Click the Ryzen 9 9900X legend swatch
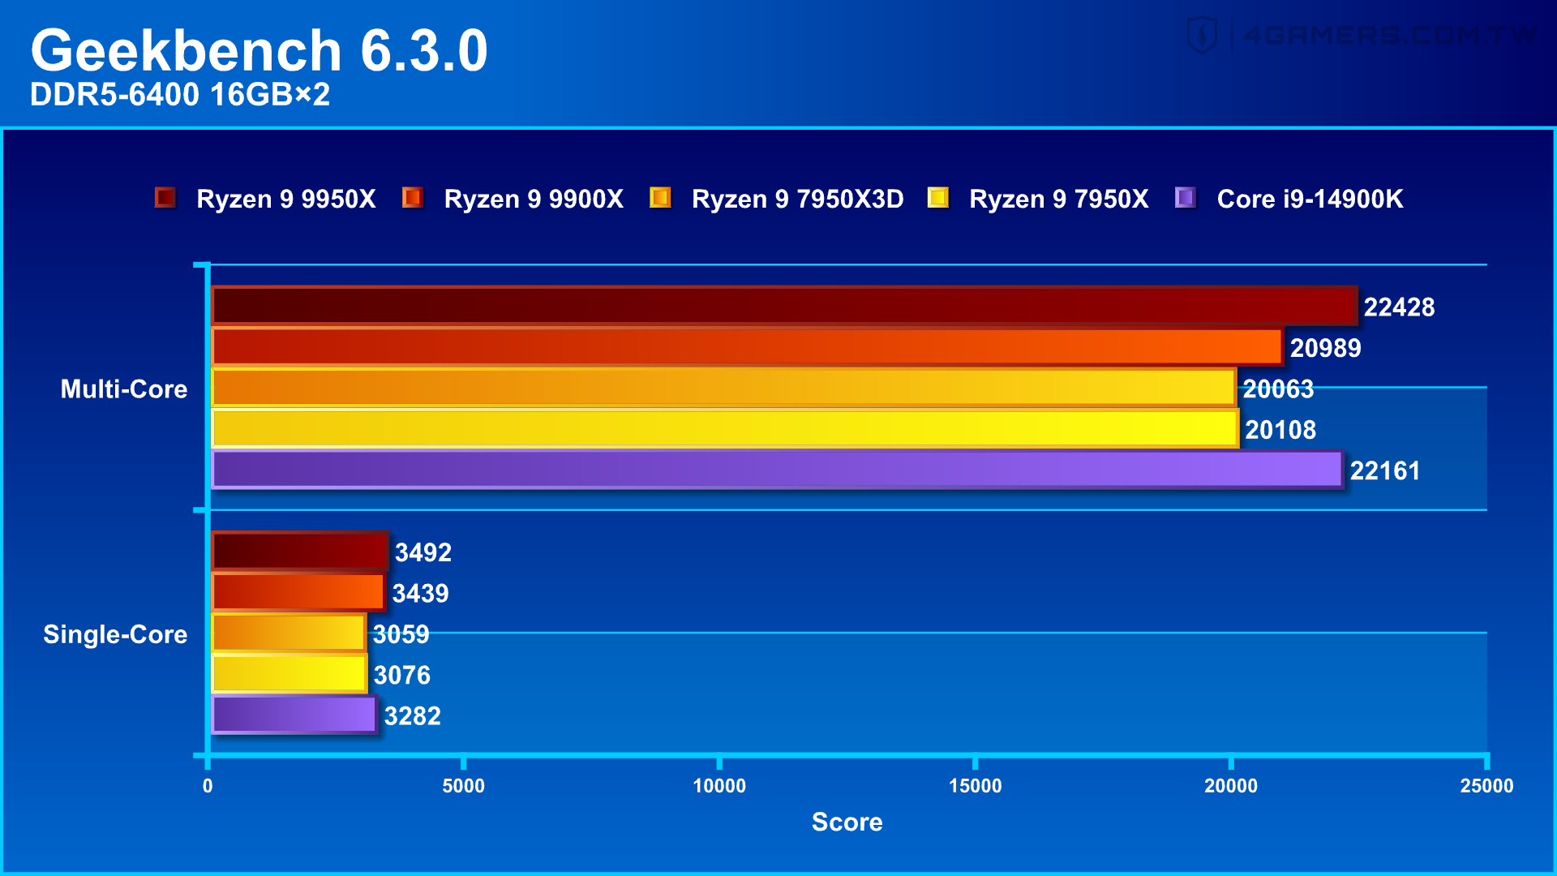This screenshot has width=1557, height=876. 413,198
